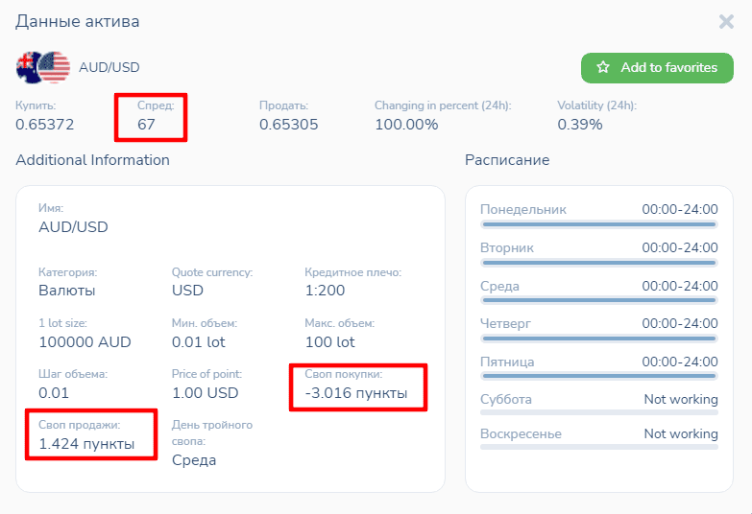This screenshot has width=752, height=514.
Task: Select the volume step value 0.01
Action: coord(54,393)
